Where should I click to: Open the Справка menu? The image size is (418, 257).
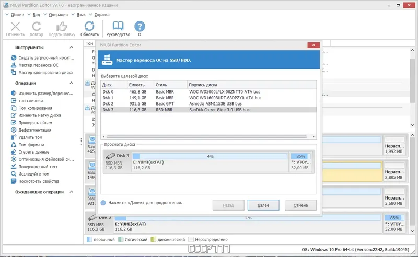[101, 15]
